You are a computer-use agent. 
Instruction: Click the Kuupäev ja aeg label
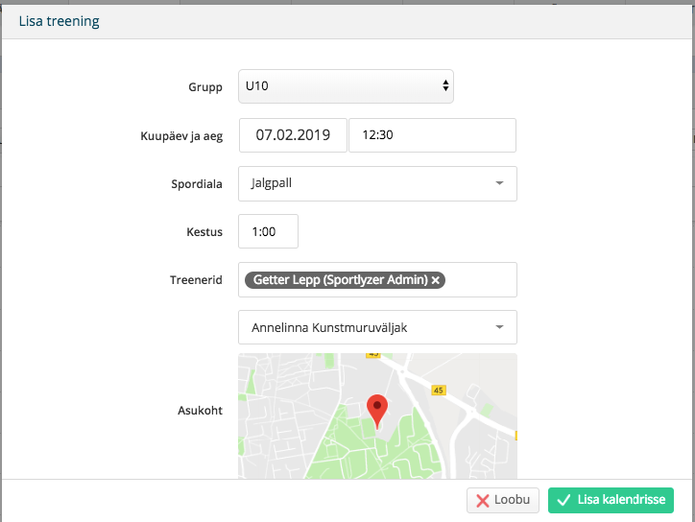(181, 136)
